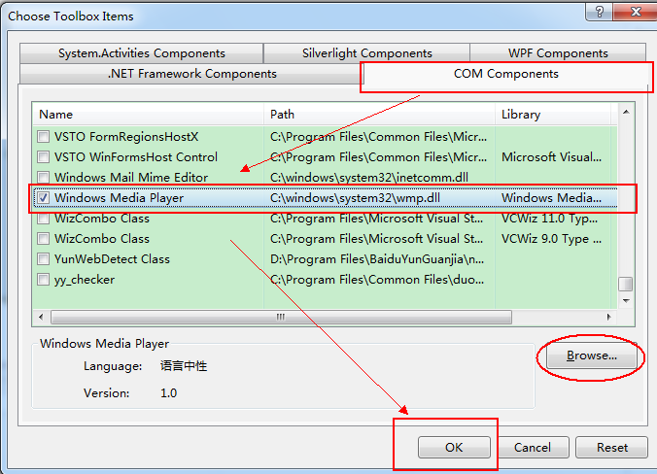Click the path C:\windows\system32\inetcomm.dll

click(x=369, y=178)
